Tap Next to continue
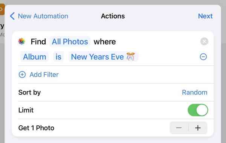The image size is (226, 143). [x=205, y=16]
